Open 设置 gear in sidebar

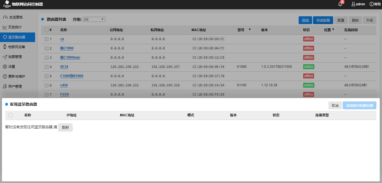11,67
